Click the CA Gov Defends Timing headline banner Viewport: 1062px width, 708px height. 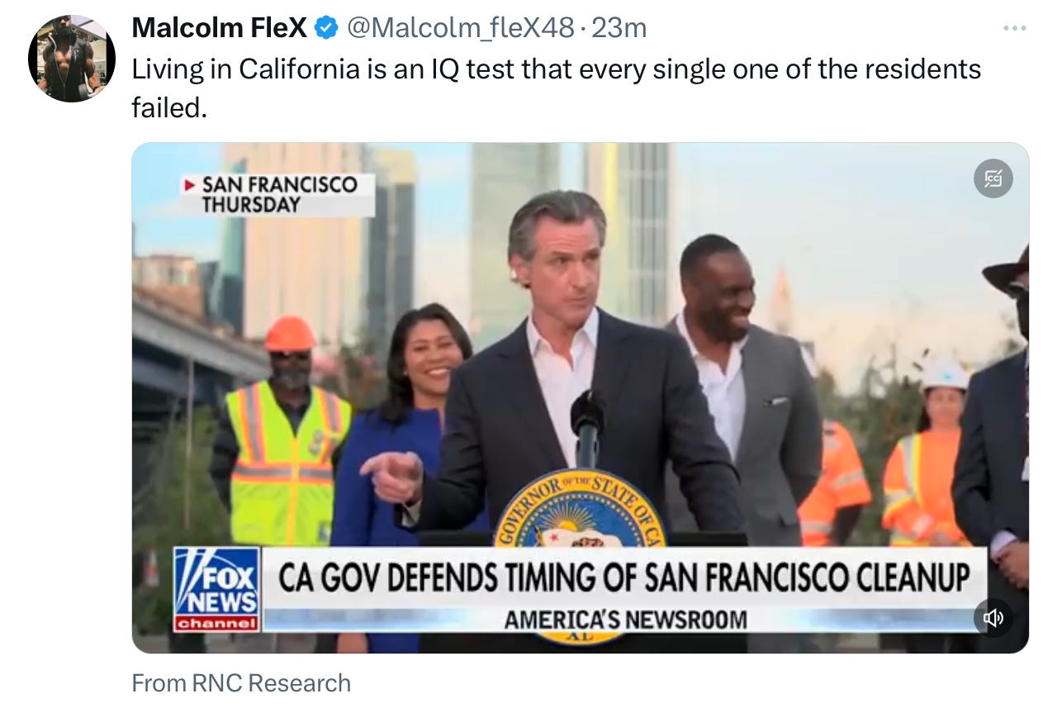click(623, 577)
